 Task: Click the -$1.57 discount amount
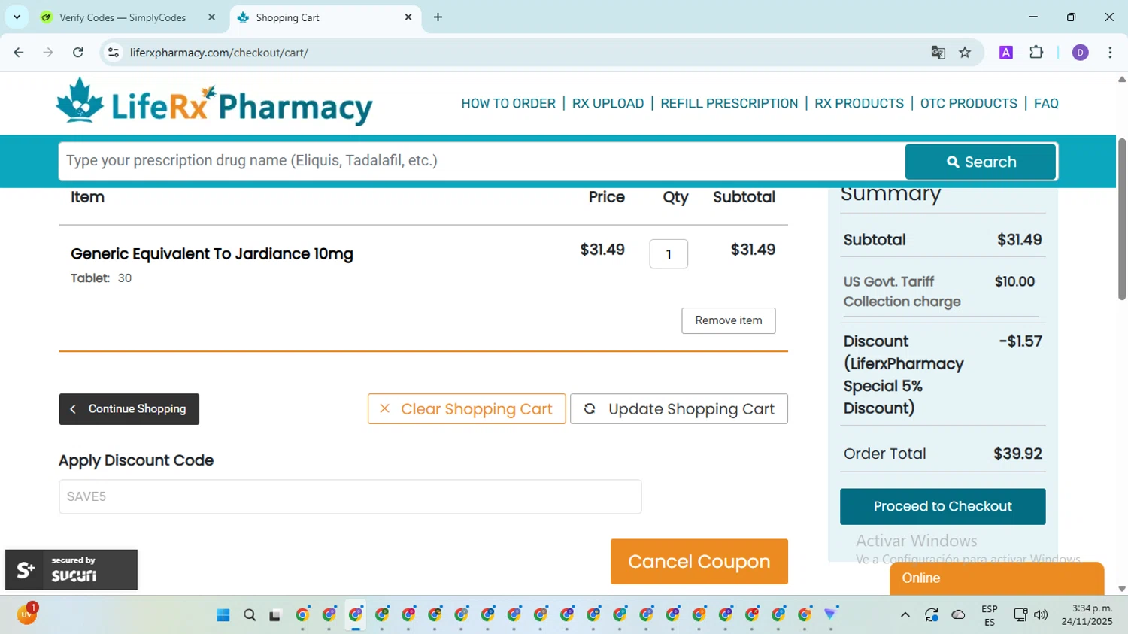point(1020,341)
